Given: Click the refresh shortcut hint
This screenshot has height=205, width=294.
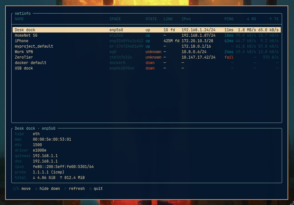Looking at the screenshot, I should point(74,189).
